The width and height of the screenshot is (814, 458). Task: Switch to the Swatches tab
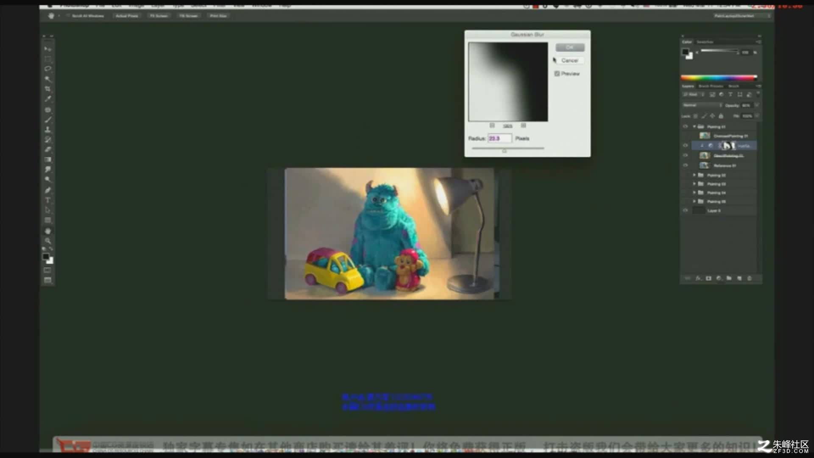point(705,42)
